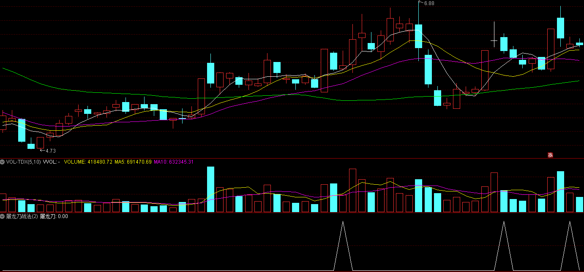
Task: Click the VVOL: - label
Action: click(52, 162)
